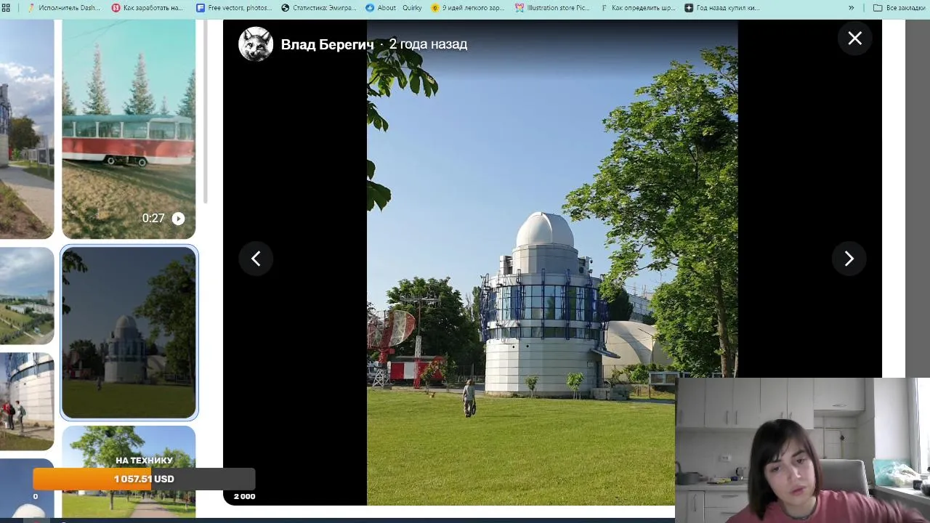
Task: Open the 'Исполнитель Dash...' bookmark
Action: click(64, 8)
